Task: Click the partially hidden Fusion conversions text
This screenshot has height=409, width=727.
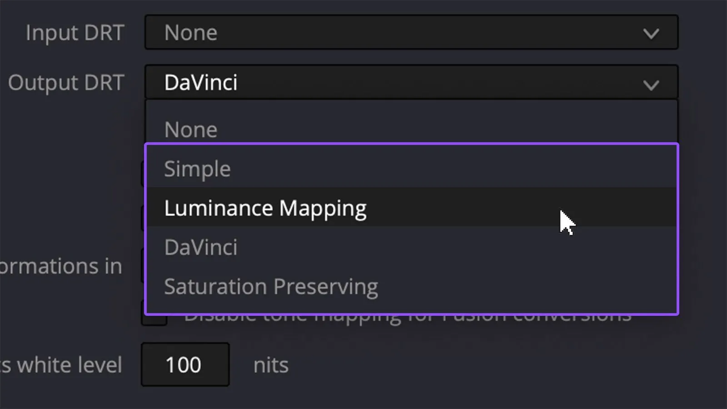Action: point(408,317)
